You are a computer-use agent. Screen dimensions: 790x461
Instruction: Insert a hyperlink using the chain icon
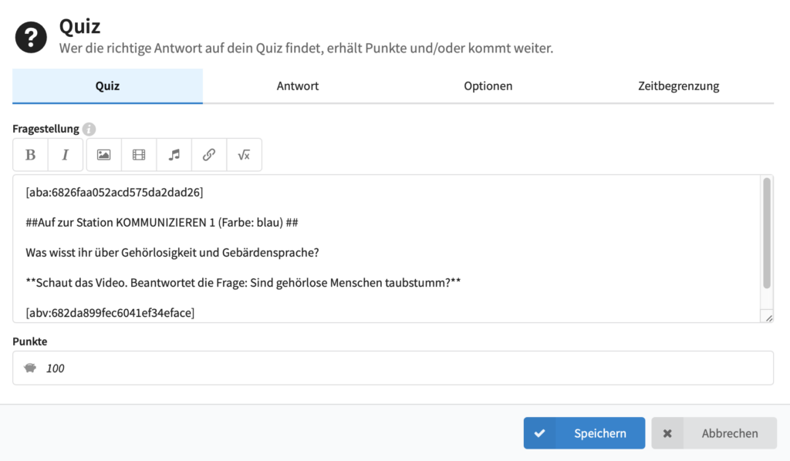tap(208, 155)
